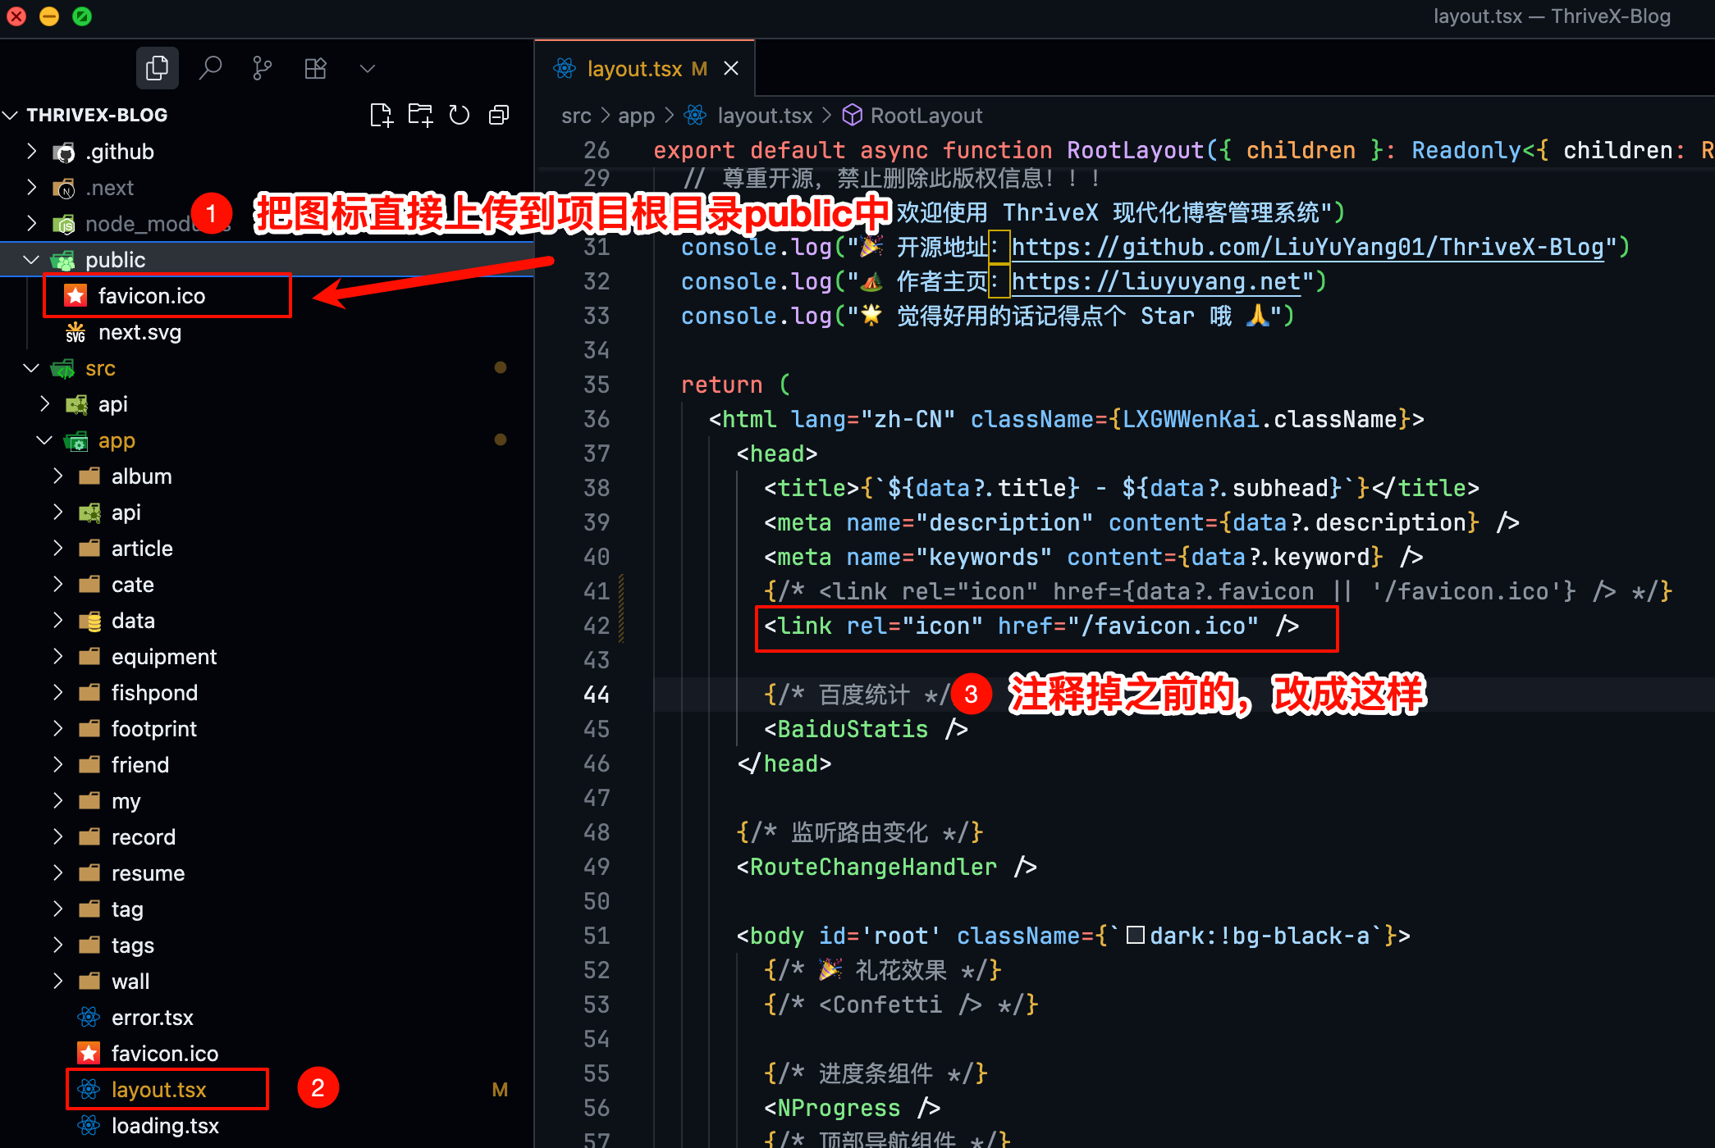Expand the article folder
The height and width of the screenshot is (1148, 1715).
pos(58,548)
